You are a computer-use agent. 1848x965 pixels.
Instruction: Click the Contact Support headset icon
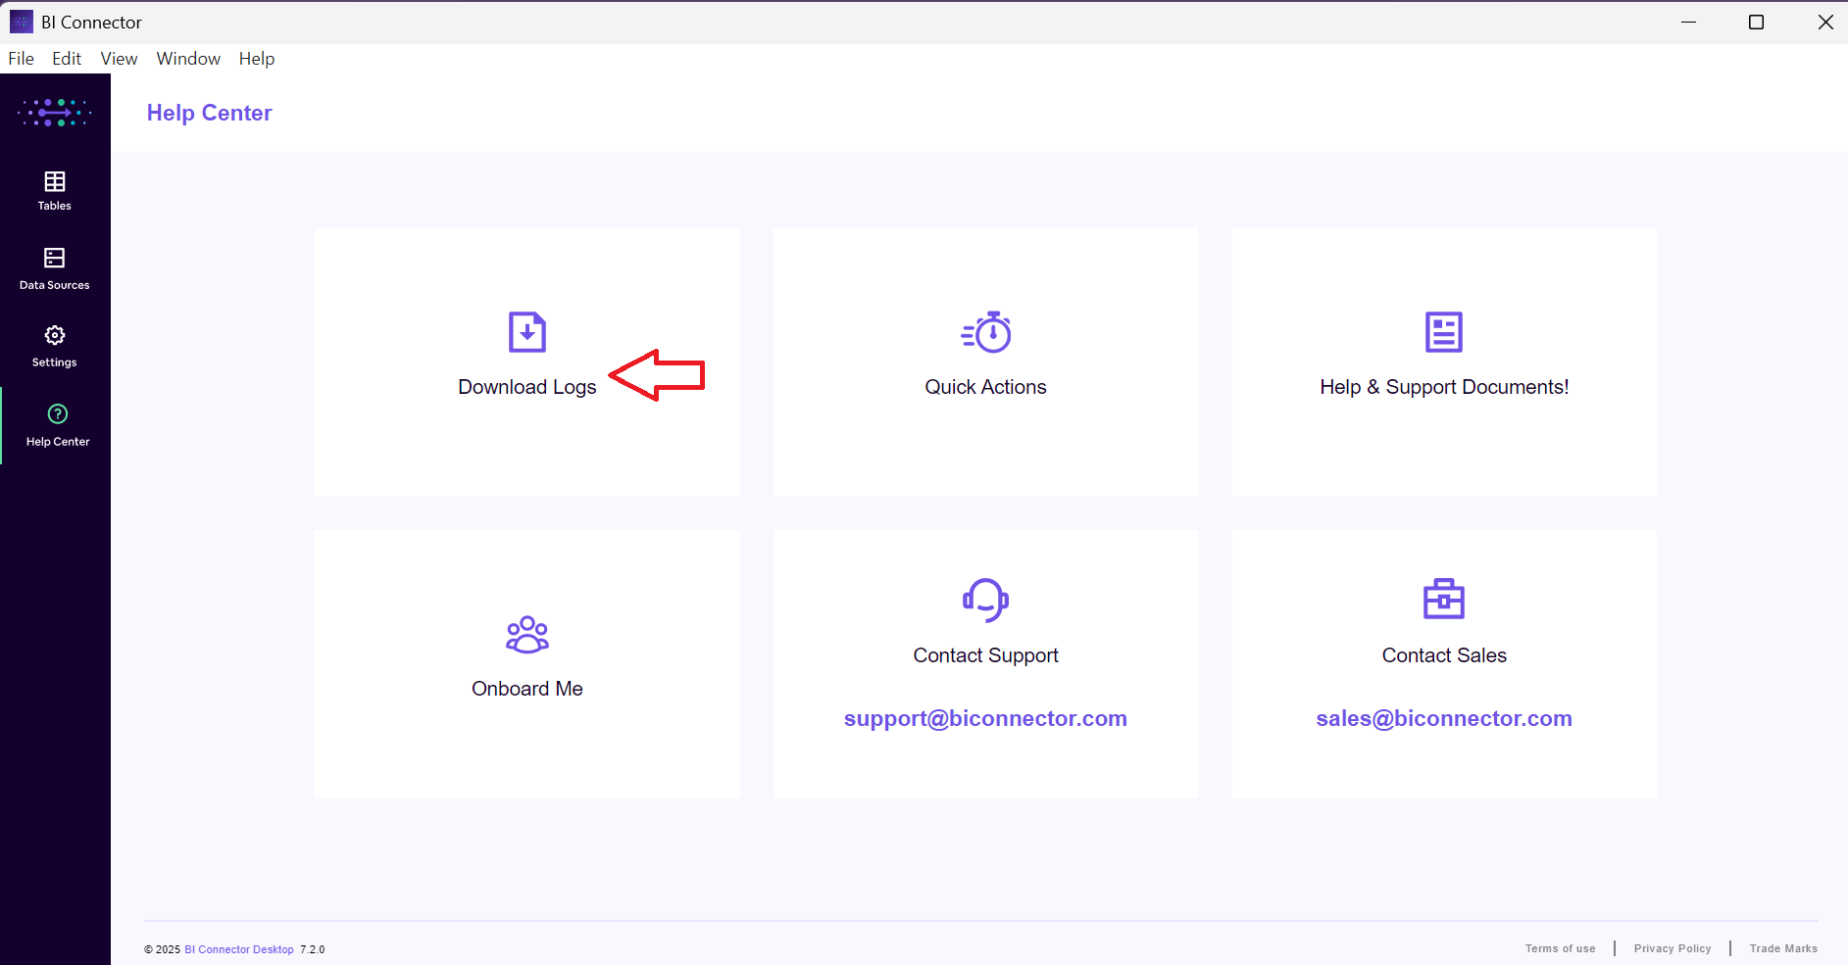(986, 600)
